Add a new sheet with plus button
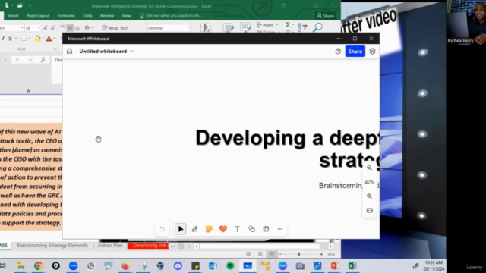 tap(181, 246)
